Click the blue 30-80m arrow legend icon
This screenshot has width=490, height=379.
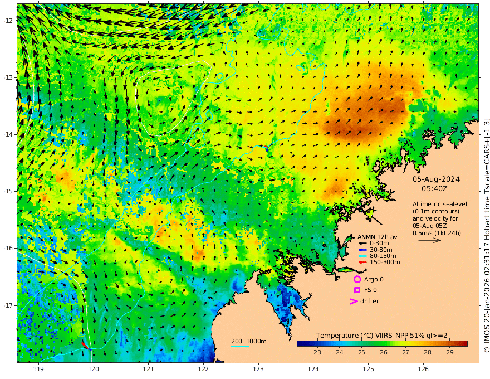point(362,250)
